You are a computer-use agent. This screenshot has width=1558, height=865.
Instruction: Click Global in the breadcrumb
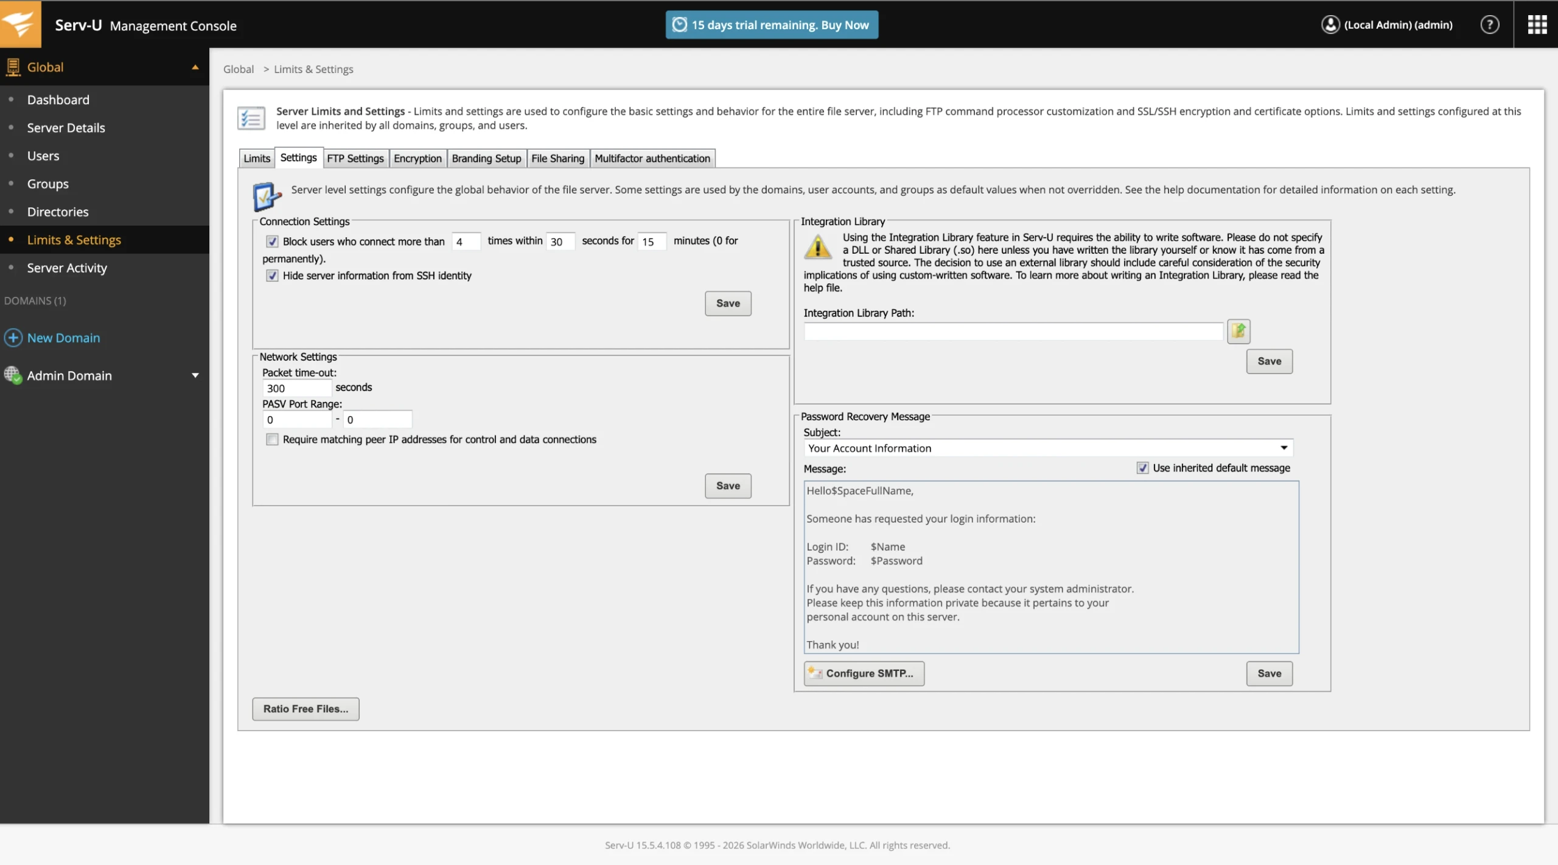pos(239,69)
